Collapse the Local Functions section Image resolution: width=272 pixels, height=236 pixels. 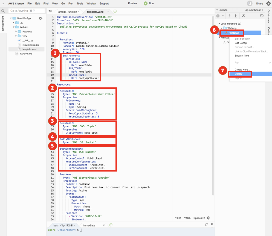tap(219, 23)
